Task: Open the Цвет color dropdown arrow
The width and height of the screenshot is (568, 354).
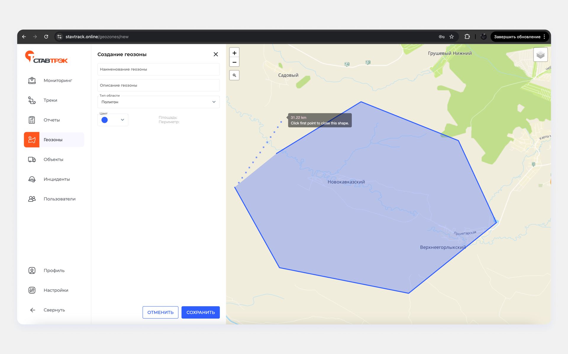Action: pyautogui.click(x=122, y=120)
